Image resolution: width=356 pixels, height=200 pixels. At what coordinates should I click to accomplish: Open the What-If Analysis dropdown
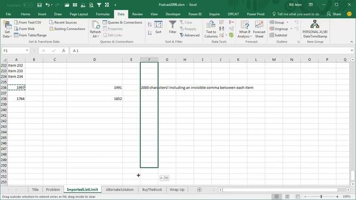(x=245, y=29)
